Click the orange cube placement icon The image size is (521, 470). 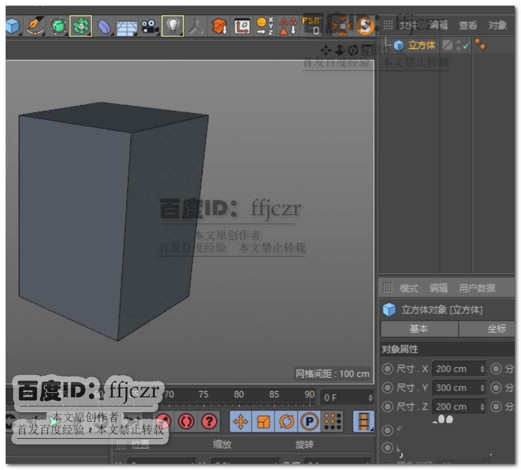click(x=219, y=27)
